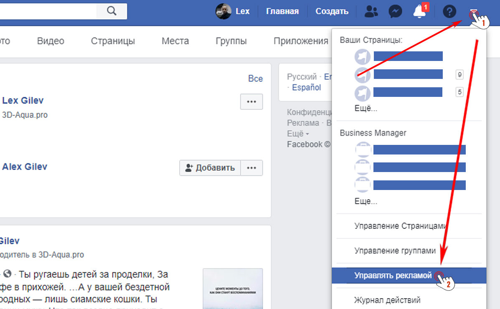This screenshot has width=500, height=309.
Task: Click the Lex profile picture in the top bar
Action: pos(223,11)
